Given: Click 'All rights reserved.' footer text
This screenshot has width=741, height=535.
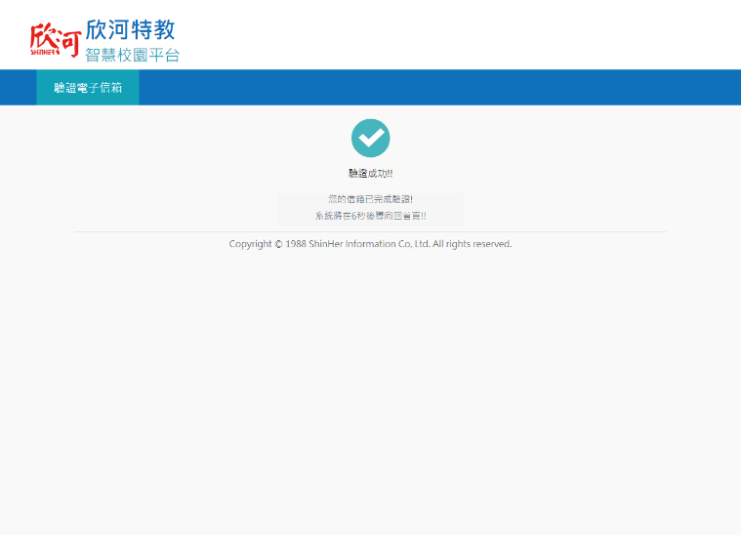Looking at the screenshot, I should point(473,244).
